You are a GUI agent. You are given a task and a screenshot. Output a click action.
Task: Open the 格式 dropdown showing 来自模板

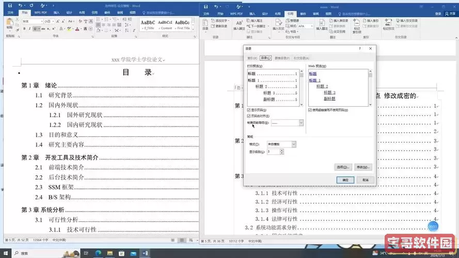pos(294,144)
